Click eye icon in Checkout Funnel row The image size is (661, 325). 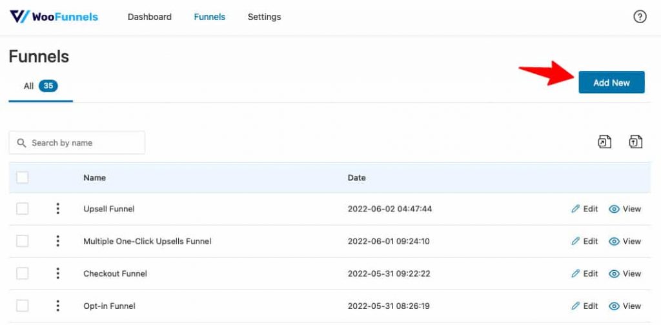pyautogui.click(x=615, y=273)
